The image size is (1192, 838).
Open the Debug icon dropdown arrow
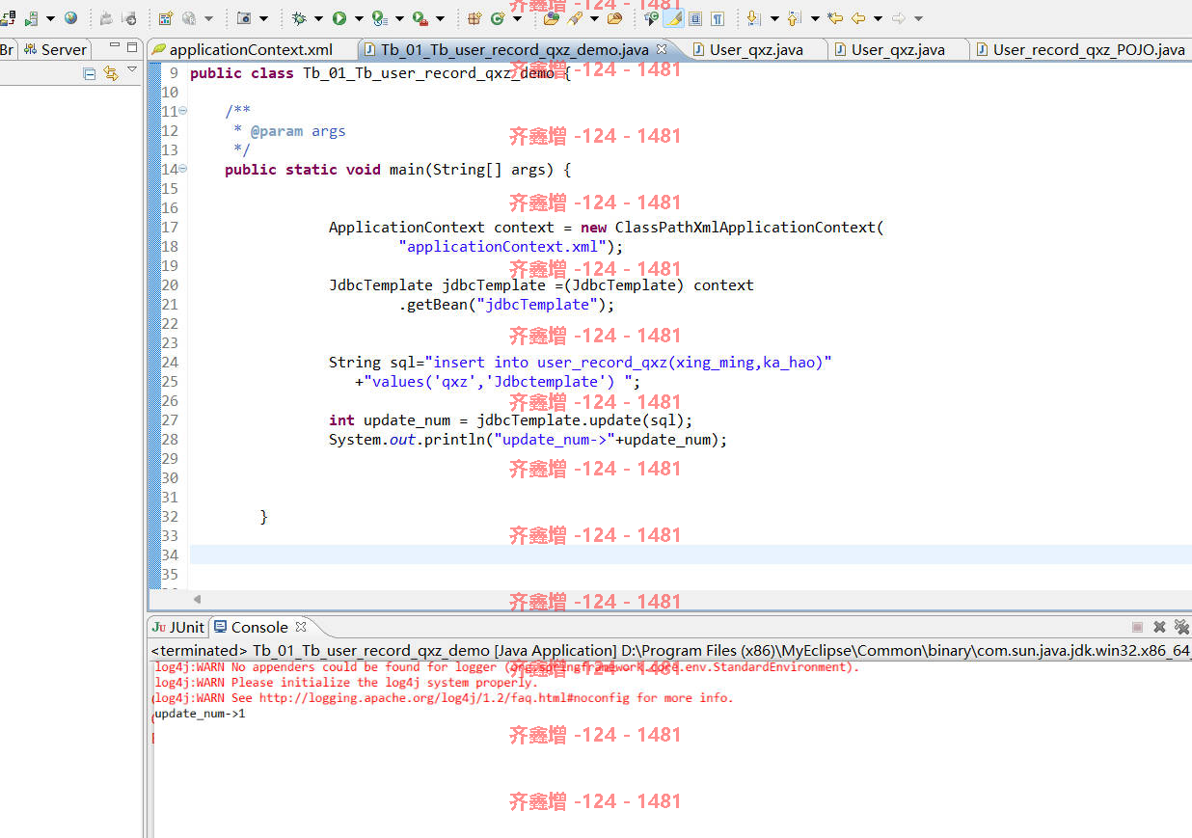coord(317,18)
